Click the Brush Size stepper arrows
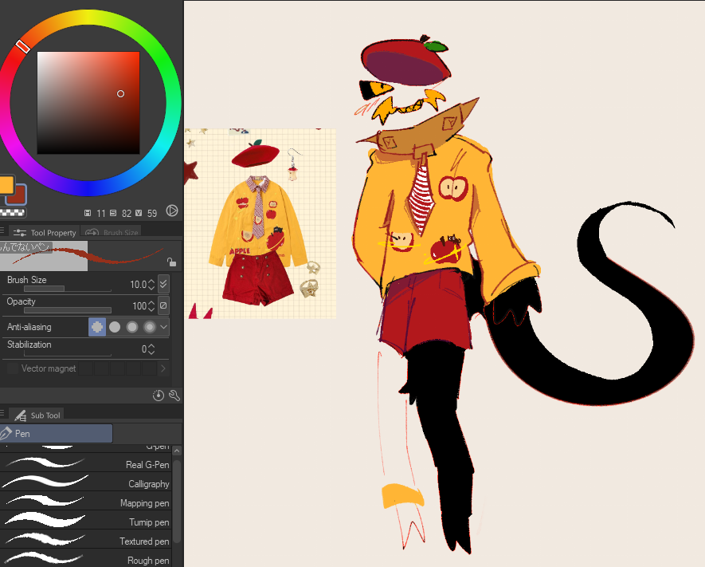 151,285
